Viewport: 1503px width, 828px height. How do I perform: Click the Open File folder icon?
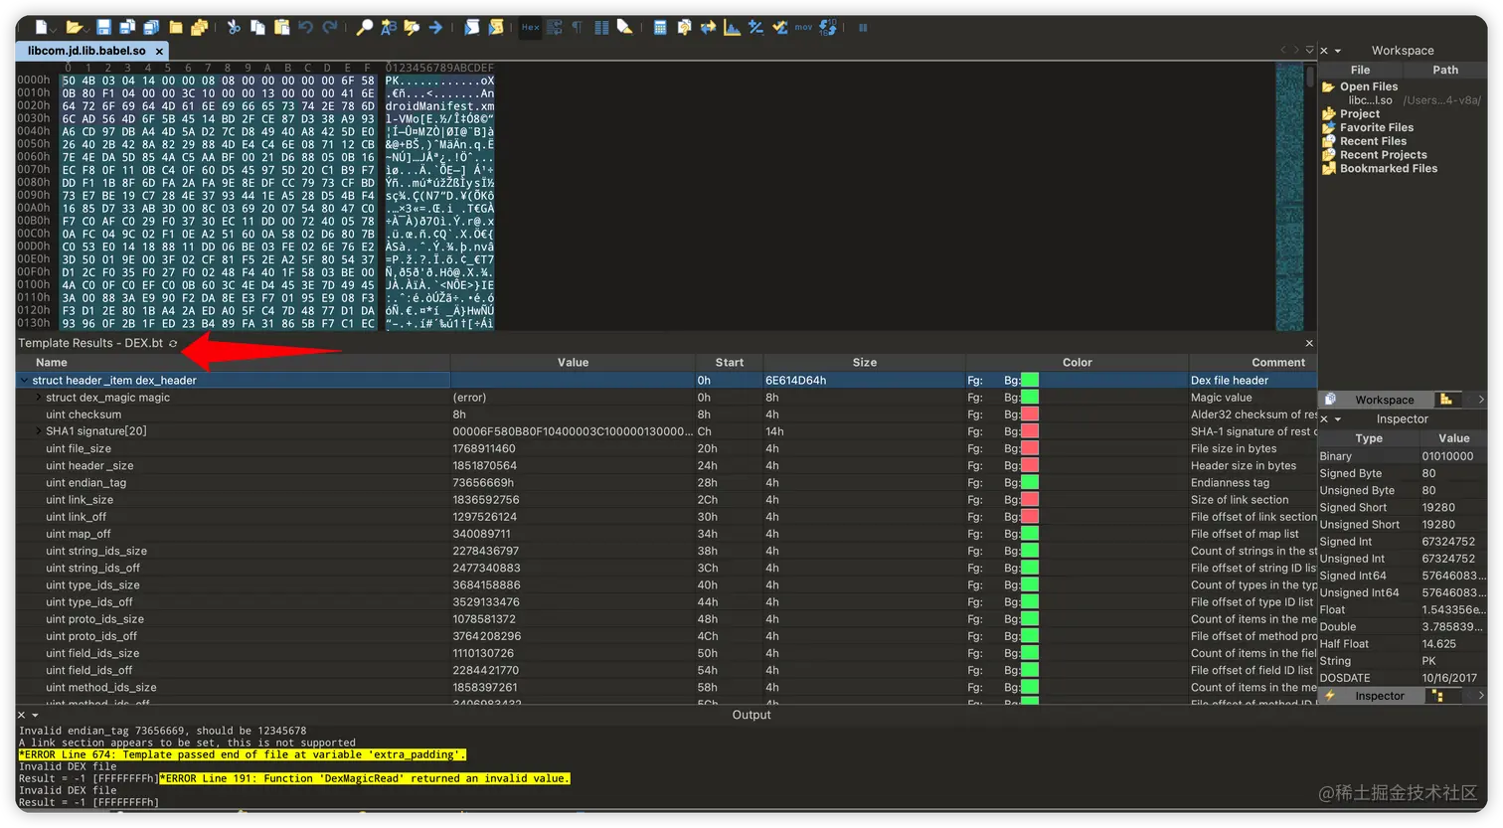tap(74, 28)
